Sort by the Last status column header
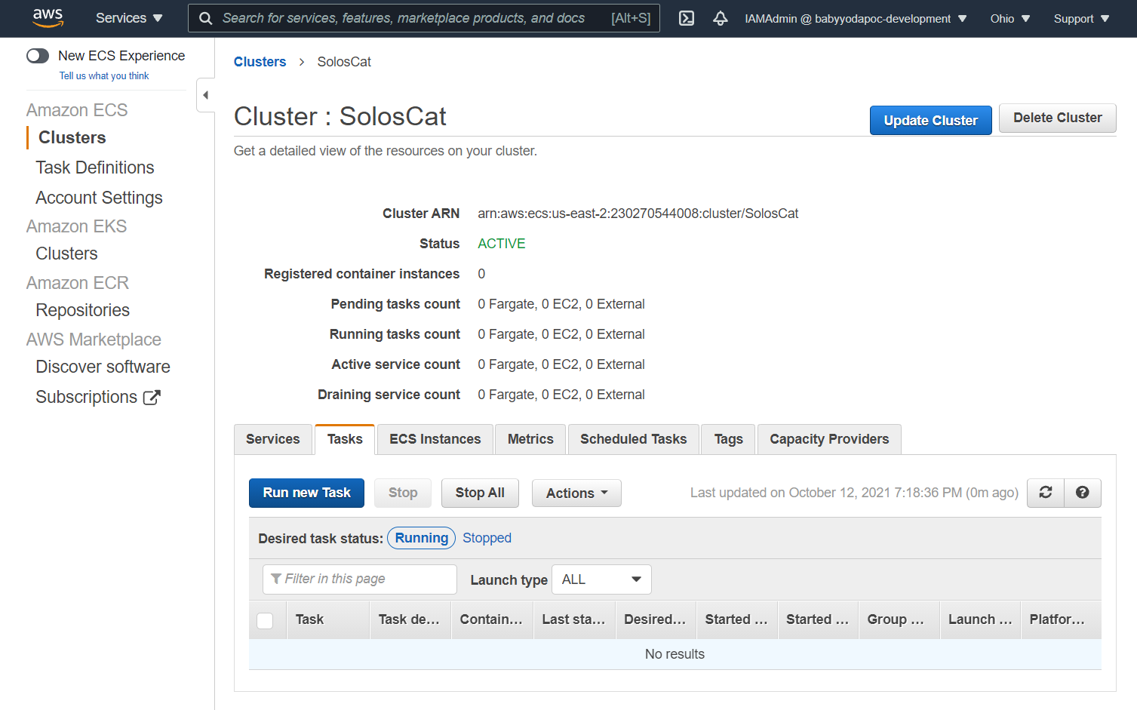 (x=574, y=619)
